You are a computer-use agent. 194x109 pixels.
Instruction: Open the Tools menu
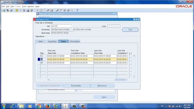(x=24, y=6)
